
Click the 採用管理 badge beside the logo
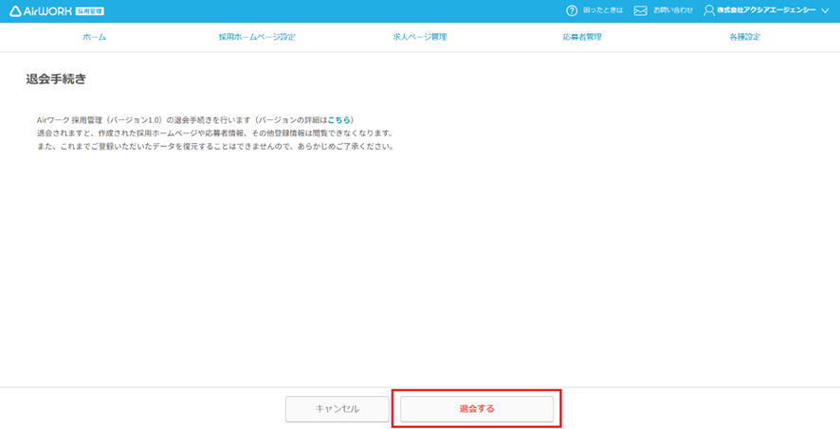(x=89, y=11)
